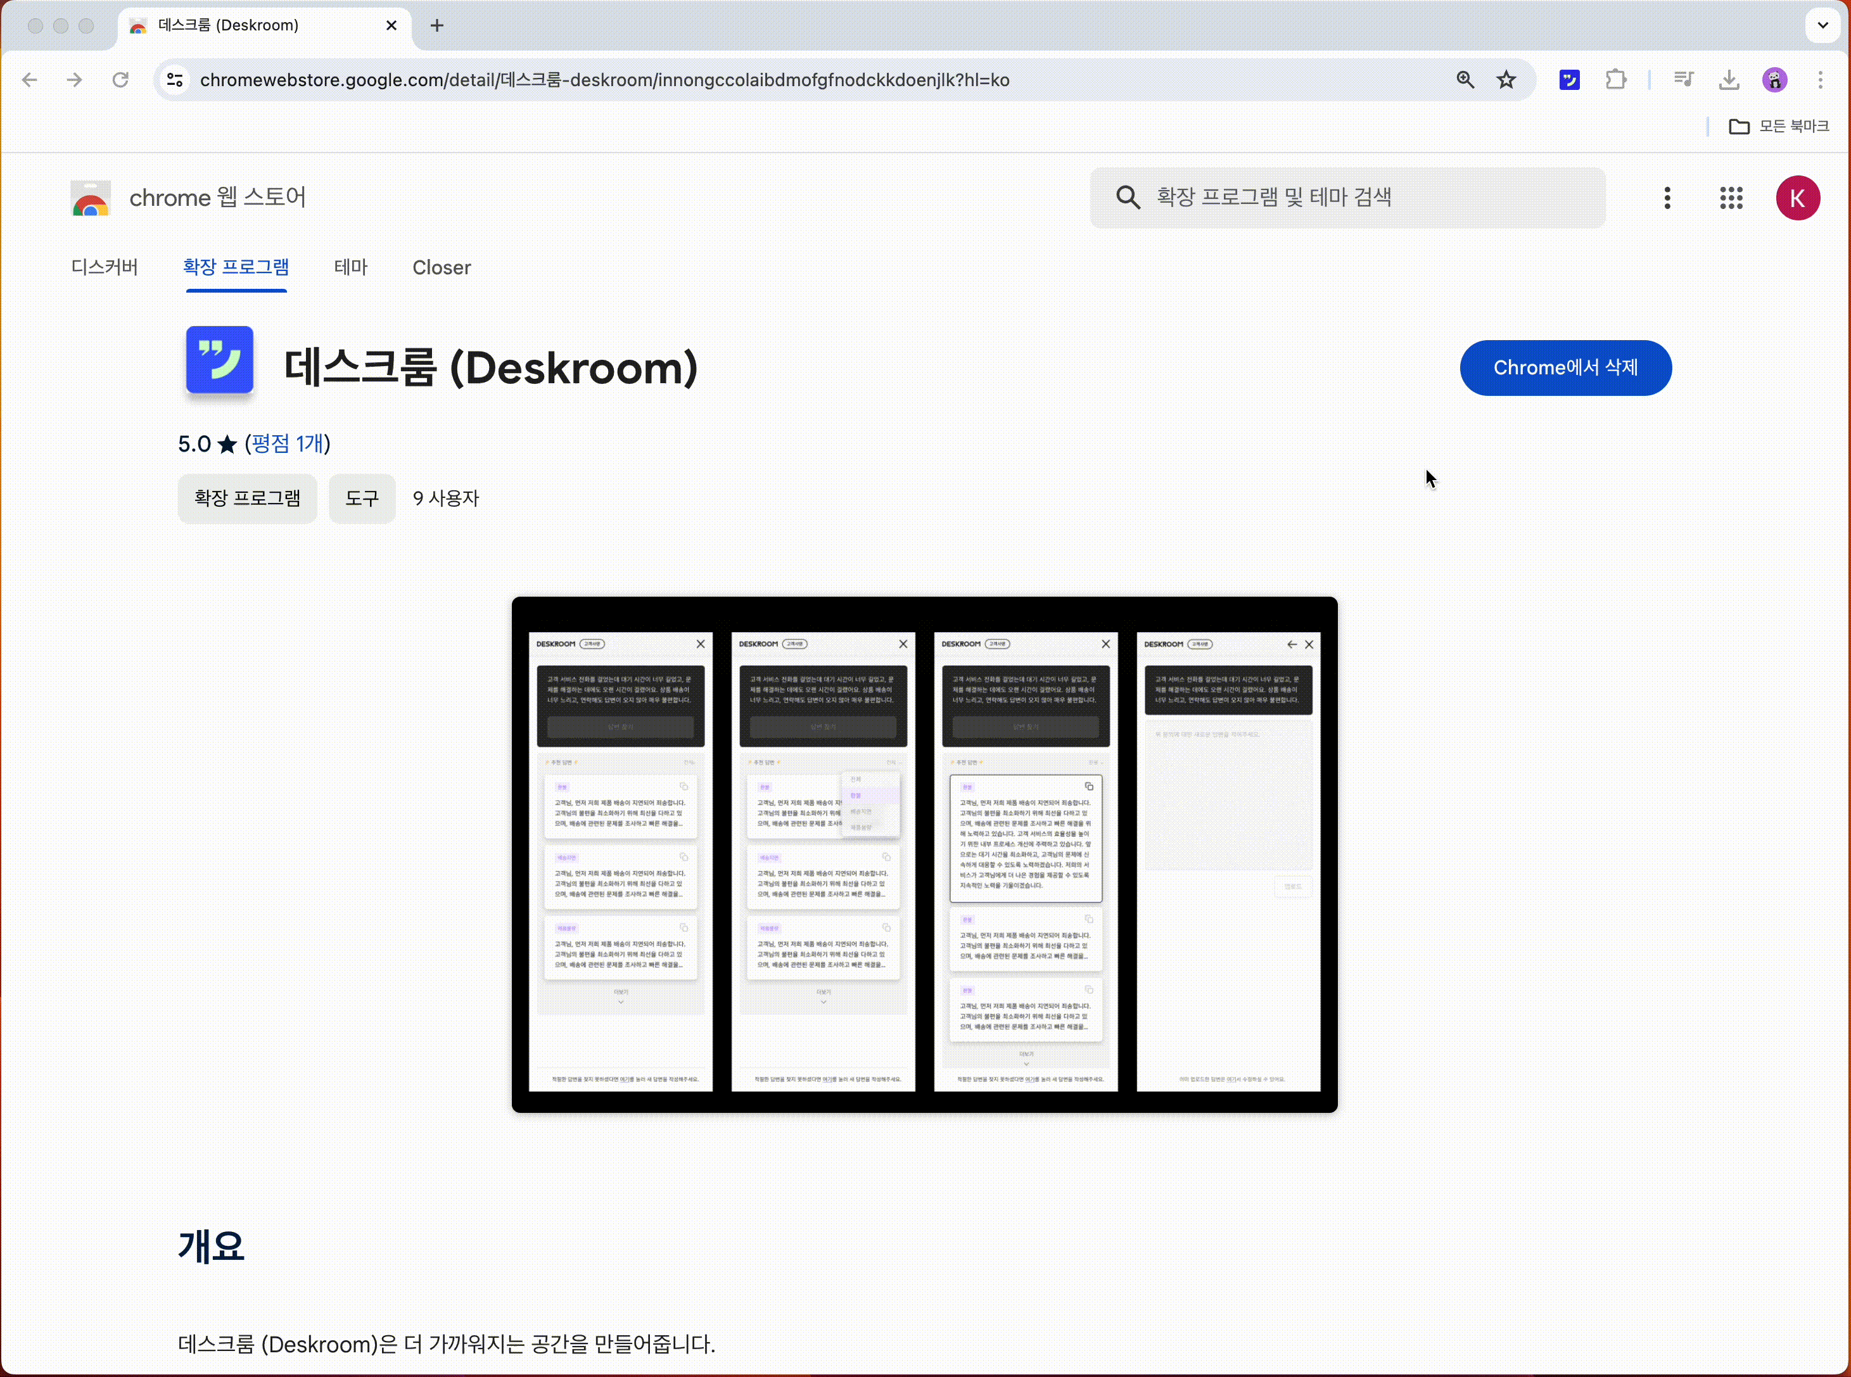1851x1377 pixels.
Task: Click the zoom magnifier icon in address bar
Action: pyautogui.click(x=1465, y=80)
